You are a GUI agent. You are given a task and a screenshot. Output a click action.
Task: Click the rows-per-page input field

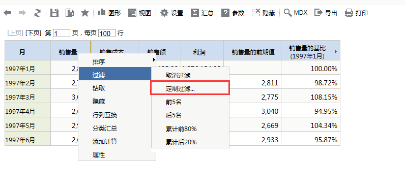107,33
